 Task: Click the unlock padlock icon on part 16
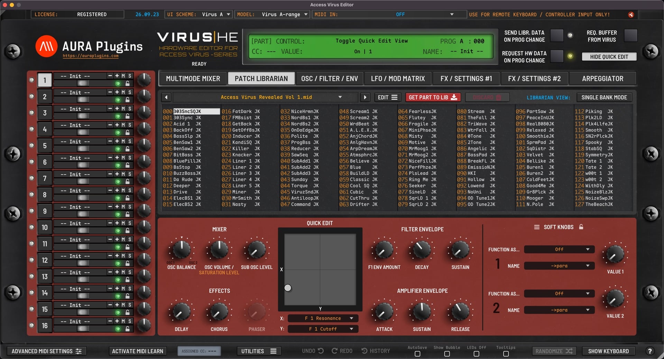(x=128, y=329)
